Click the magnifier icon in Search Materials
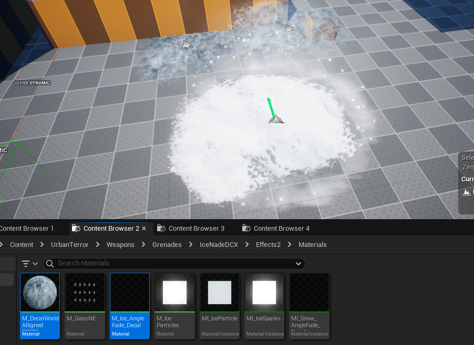 50,263
